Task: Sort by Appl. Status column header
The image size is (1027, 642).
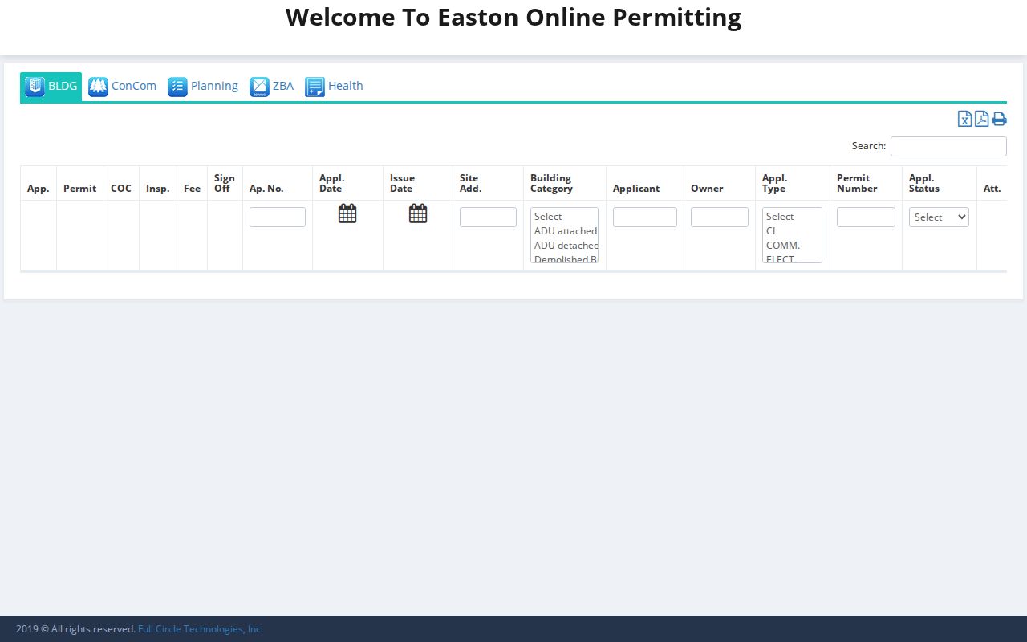Action: [940, 183]
